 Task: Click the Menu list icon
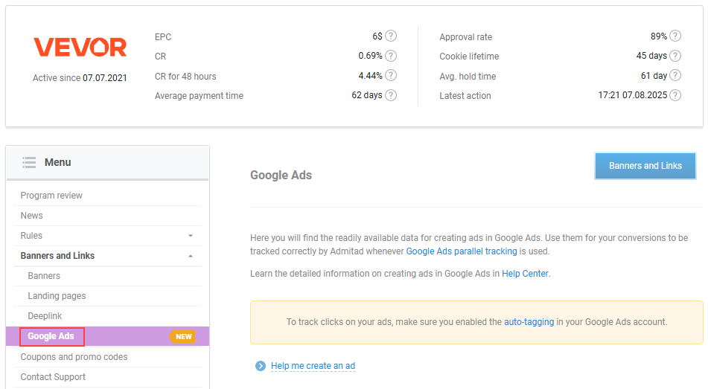click(29, 162)
